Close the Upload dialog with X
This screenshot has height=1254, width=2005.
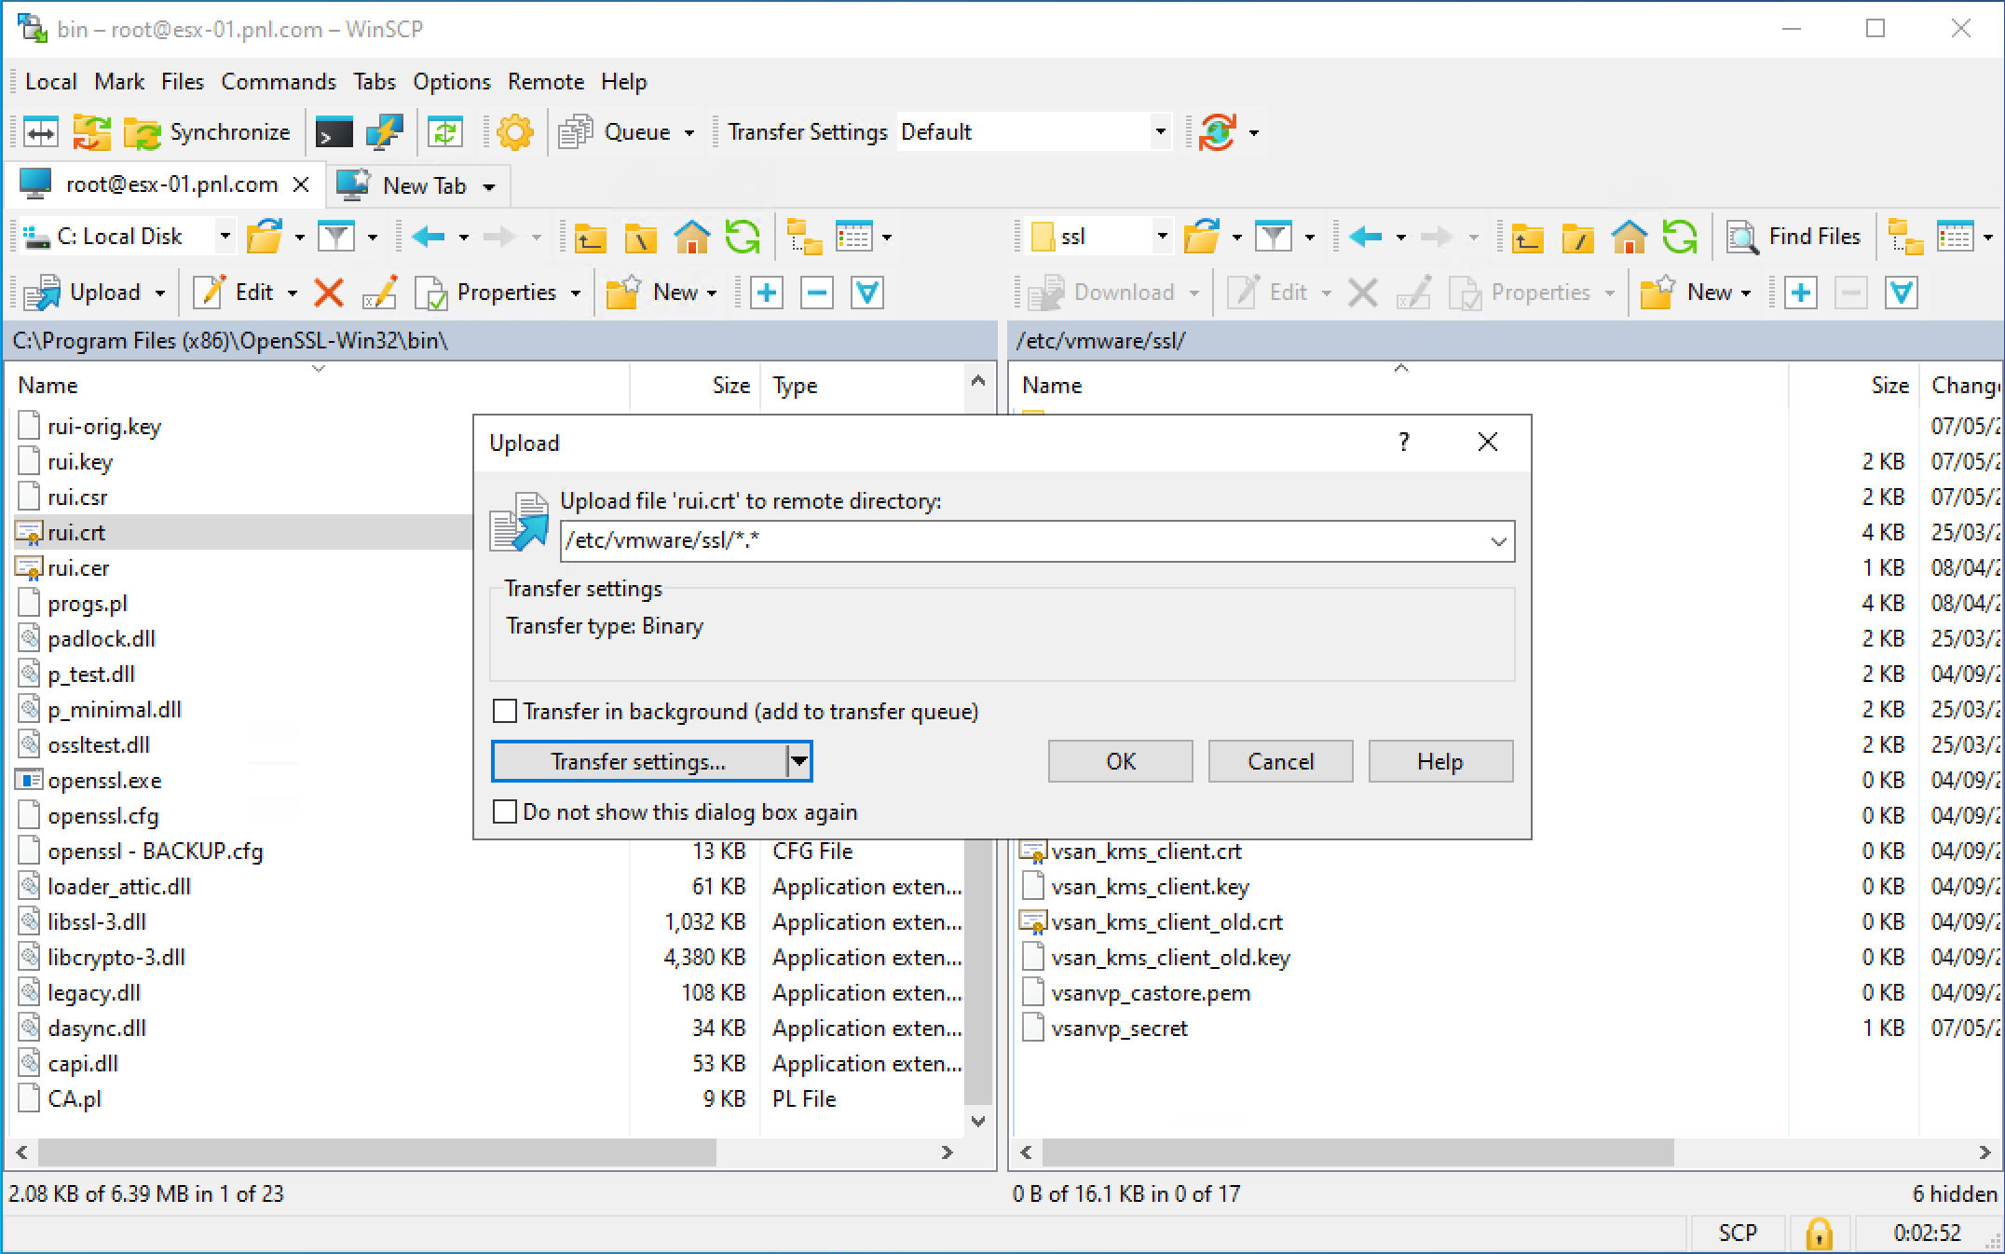[x=1488, y=442]
